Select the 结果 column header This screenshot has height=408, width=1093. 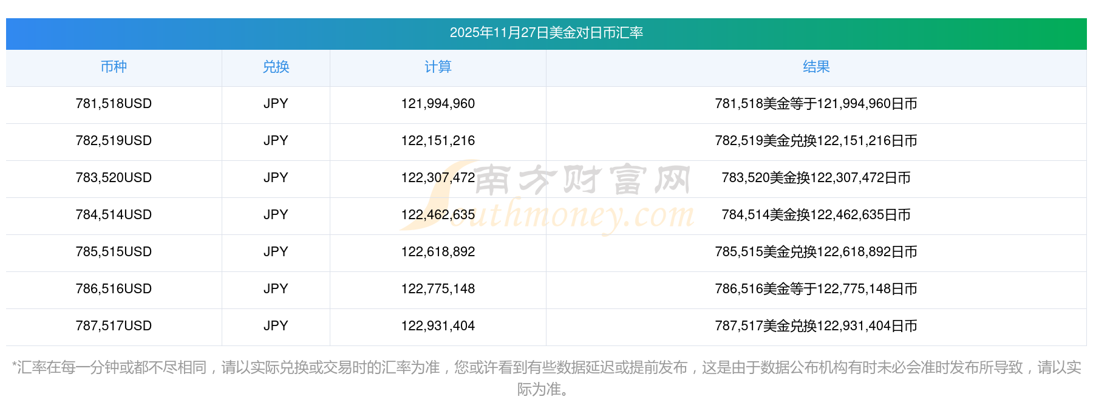tap(816, 67)
